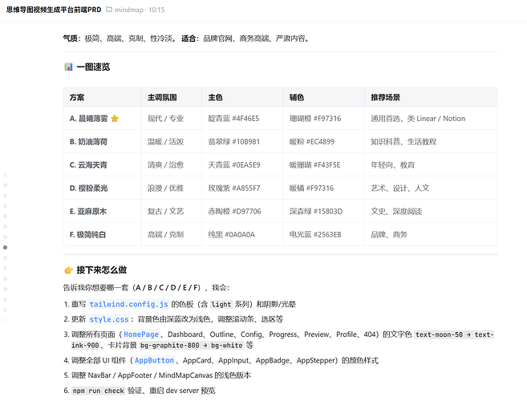Select the A. 晨曦薄雾 row label
The width and height of the screenshot is (527, 401).
(89, 119)
